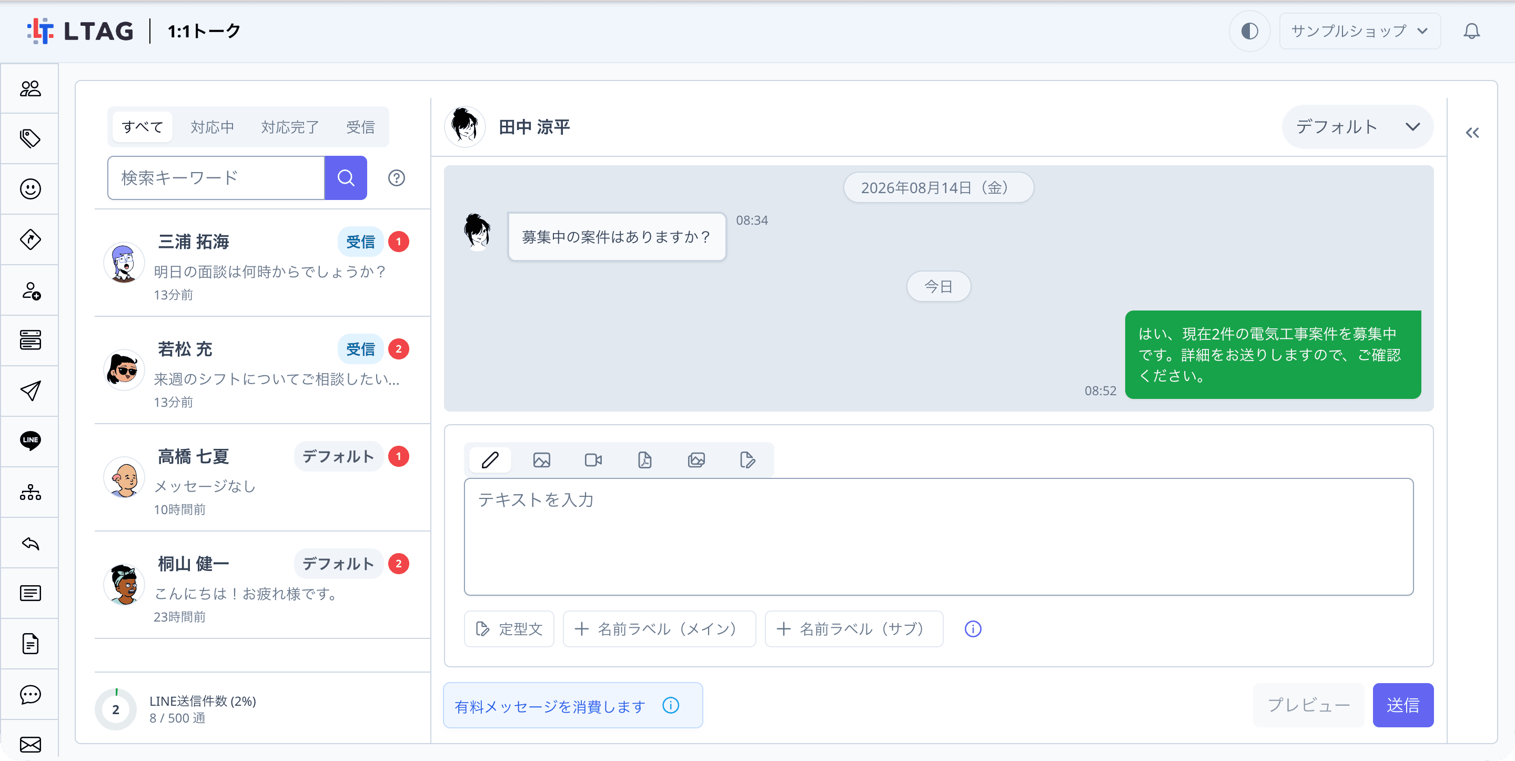The width and height of the screenshot is (1515, 761).
Task: Click 名前ラベル（サブ） button
Action: (853, 628)
